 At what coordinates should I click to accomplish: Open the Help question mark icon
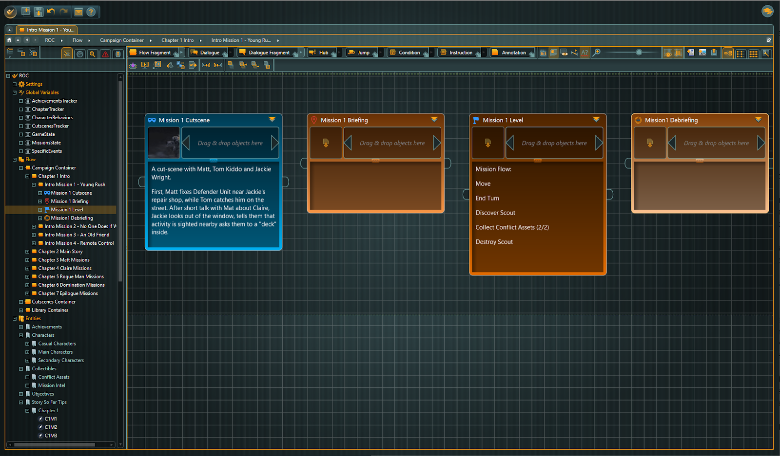pos(91,12)
